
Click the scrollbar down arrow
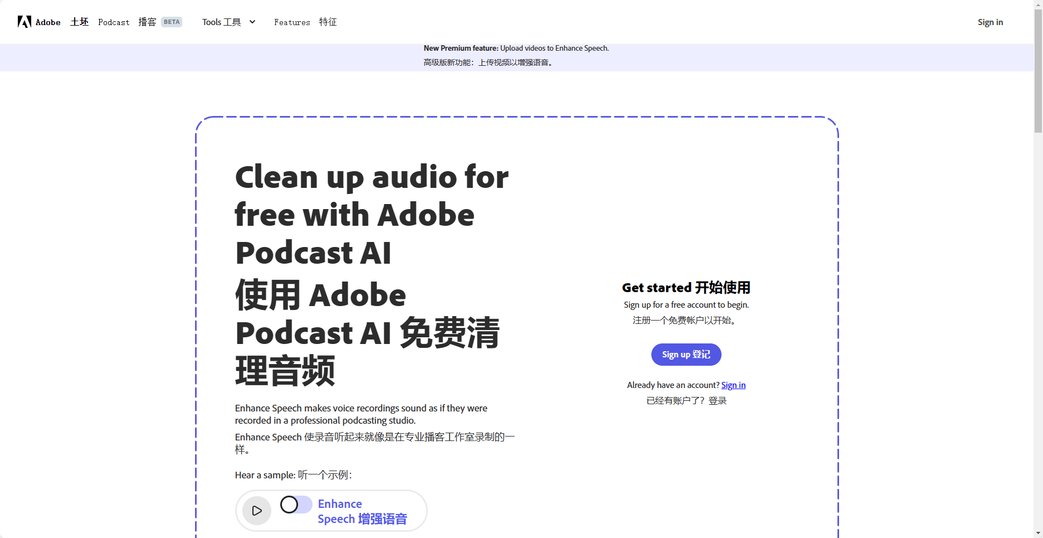click(1039, 534)
